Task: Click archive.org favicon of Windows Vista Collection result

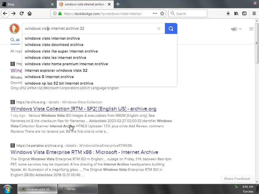Action: tap(13, 102)
